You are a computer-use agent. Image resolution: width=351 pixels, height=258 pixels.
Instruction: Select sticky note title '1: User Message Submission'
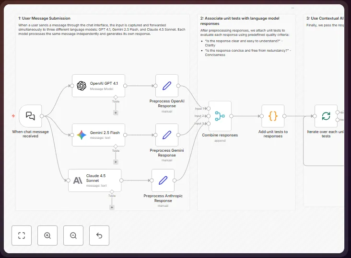tap(44, 18)
